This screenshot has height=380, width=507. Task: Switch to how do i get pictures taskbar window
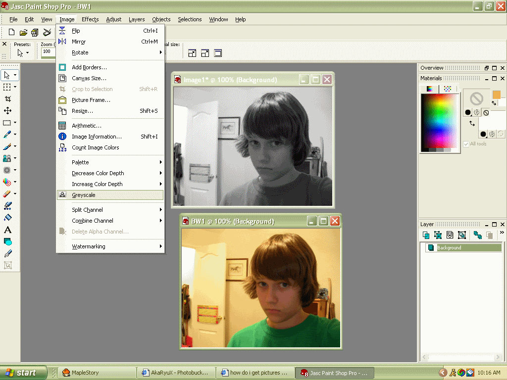pyautogui.click(x=255, y=373)
